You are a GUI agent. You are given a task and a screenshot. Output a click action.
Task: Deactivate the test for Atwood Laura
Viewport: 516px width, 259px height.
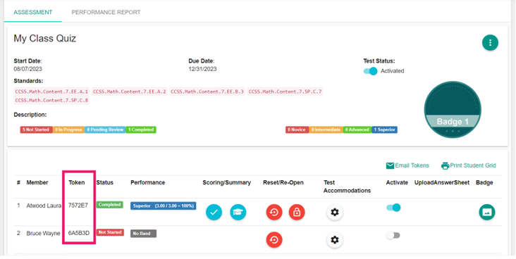point(393,208)
